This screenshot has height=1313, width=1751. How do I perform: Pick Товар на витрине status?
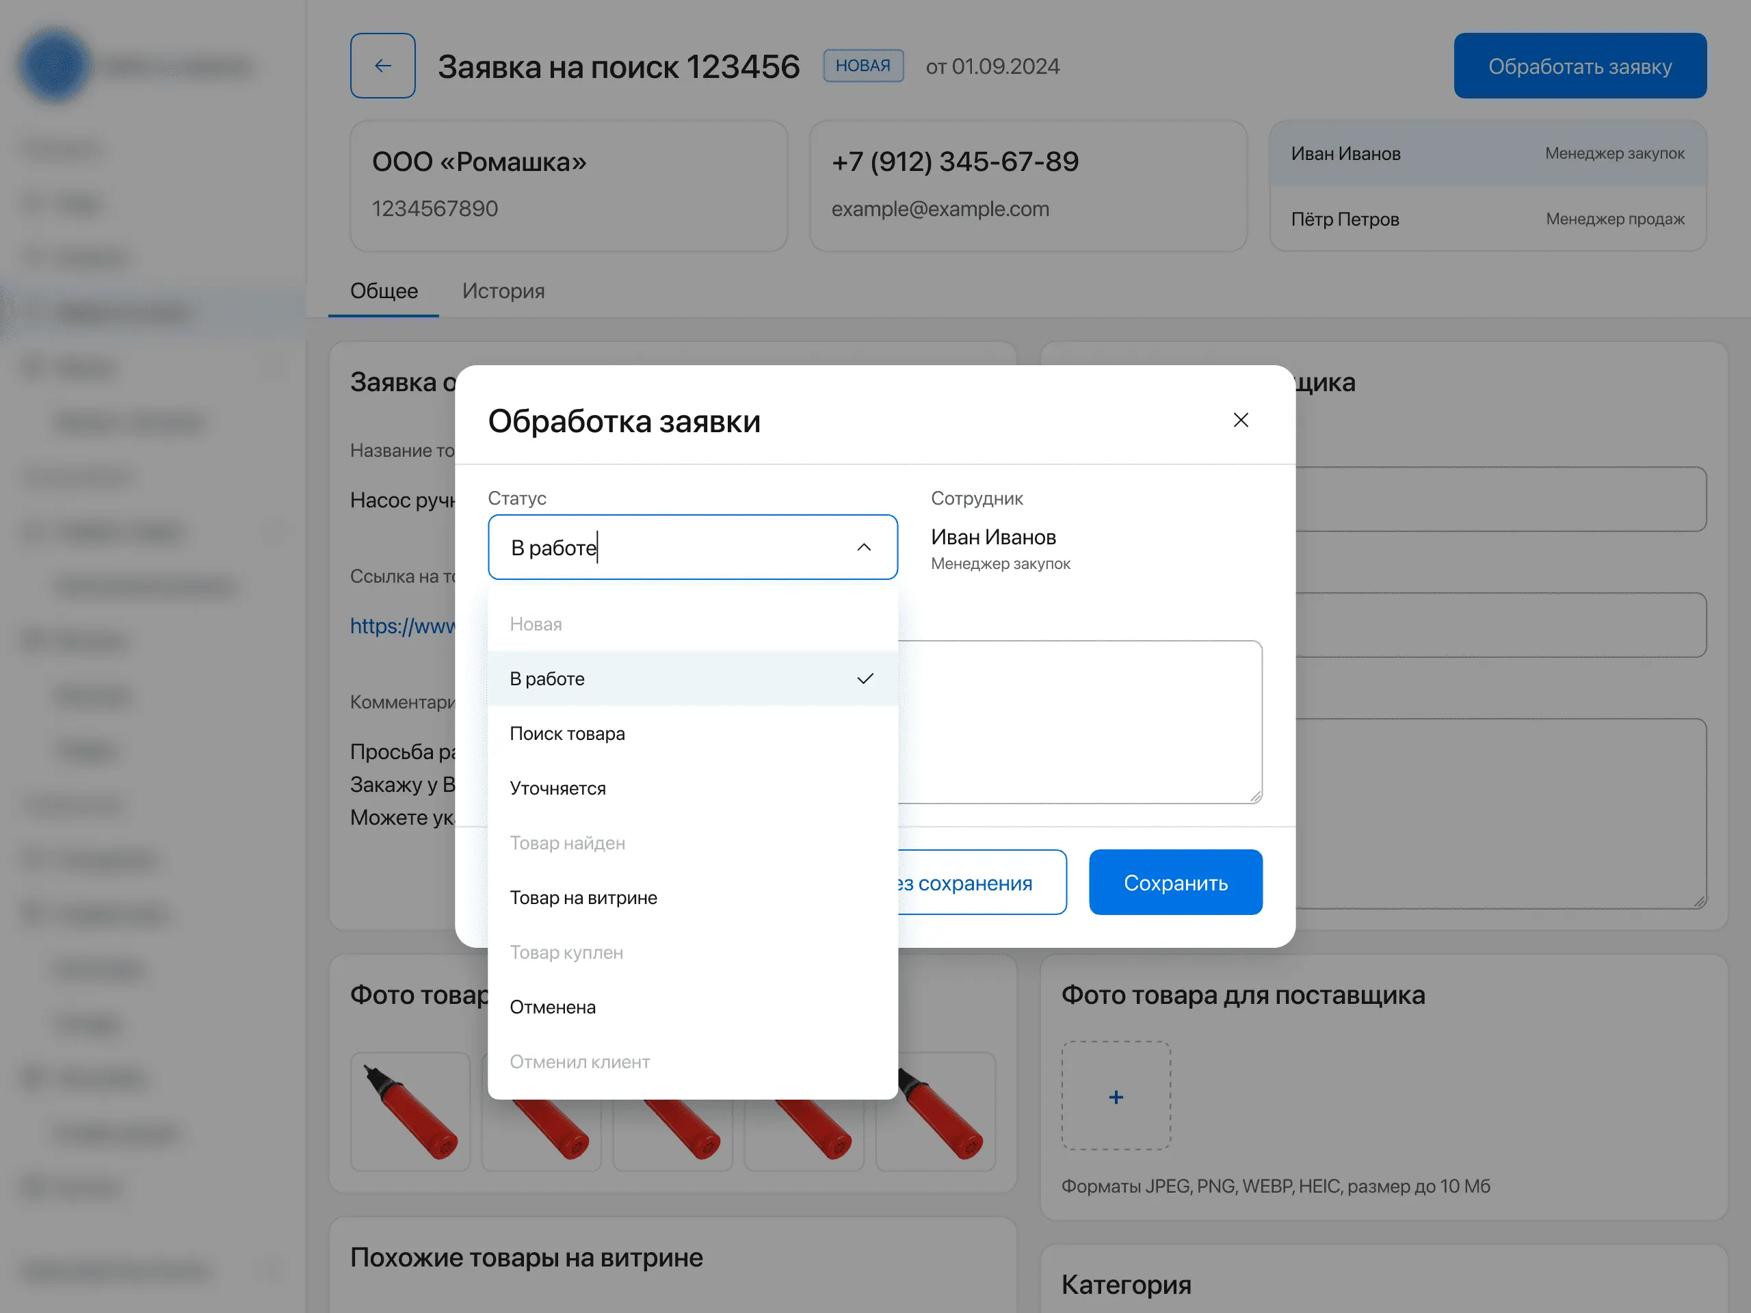click(x=693, y=897)
